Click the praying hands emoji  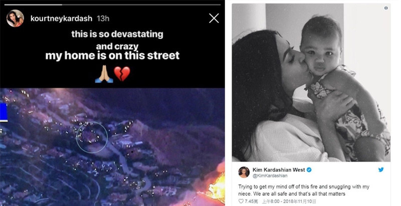click(104, 74)
